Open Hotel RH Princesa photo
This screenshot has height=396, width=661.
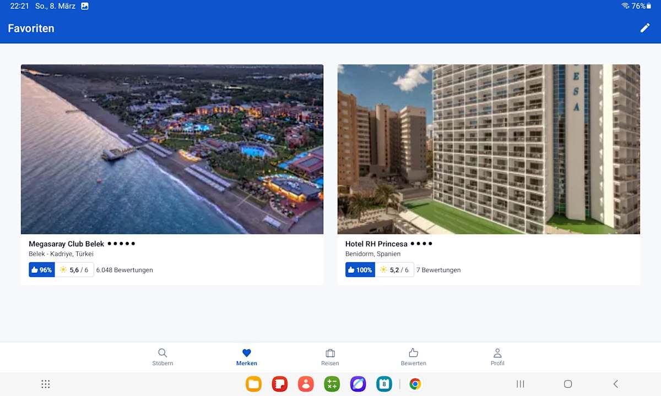tap(489, 149)
